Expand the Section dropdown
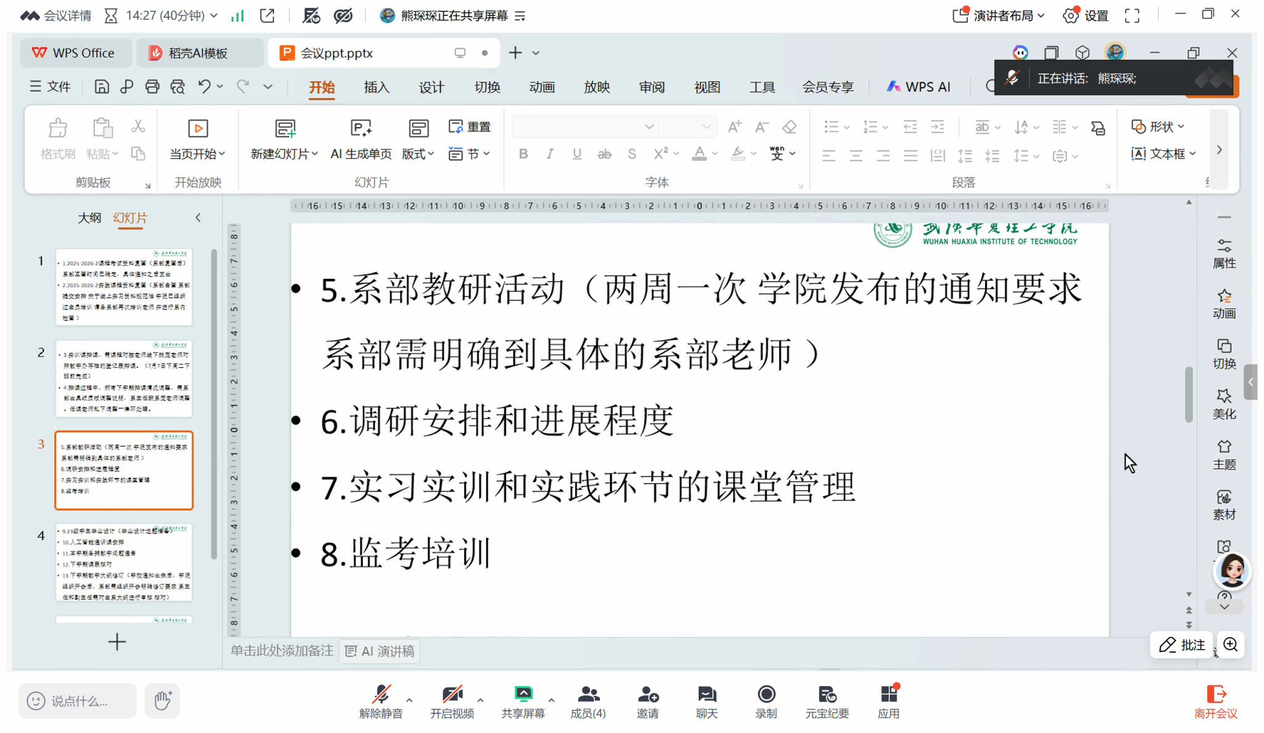This screenshot has height=733, width=1264. point(470,154)
